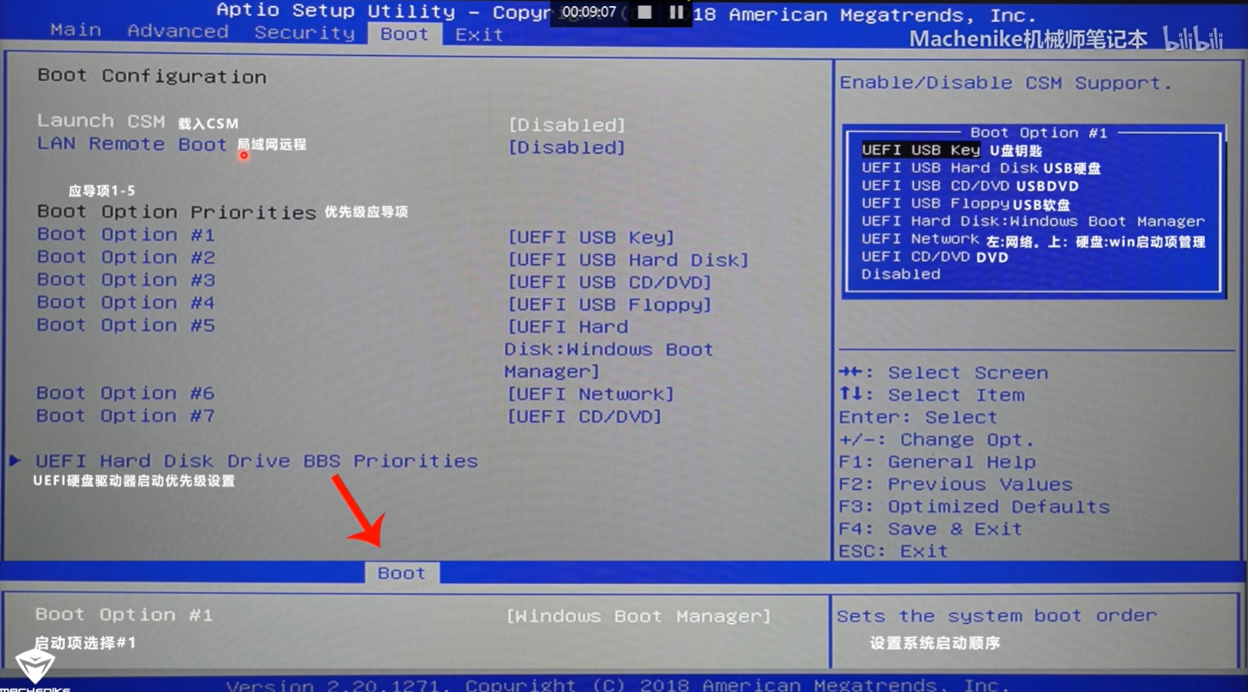
Task: Click the stop icon in the player overlay
Action: coord(644,12)
